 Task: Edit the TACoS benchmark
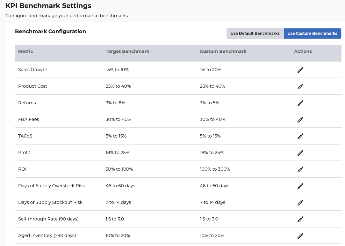[300, 136]
